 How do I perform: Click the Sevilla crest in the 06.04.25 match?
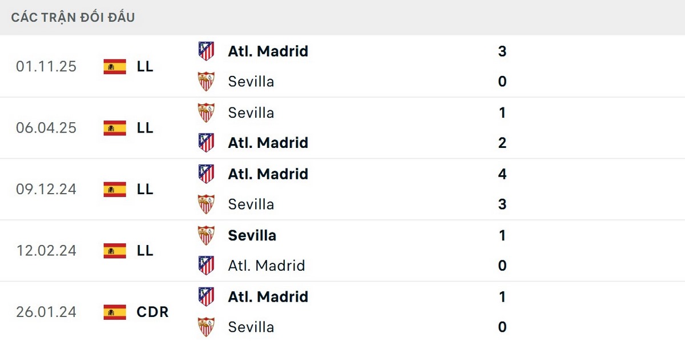coord(205,113)
